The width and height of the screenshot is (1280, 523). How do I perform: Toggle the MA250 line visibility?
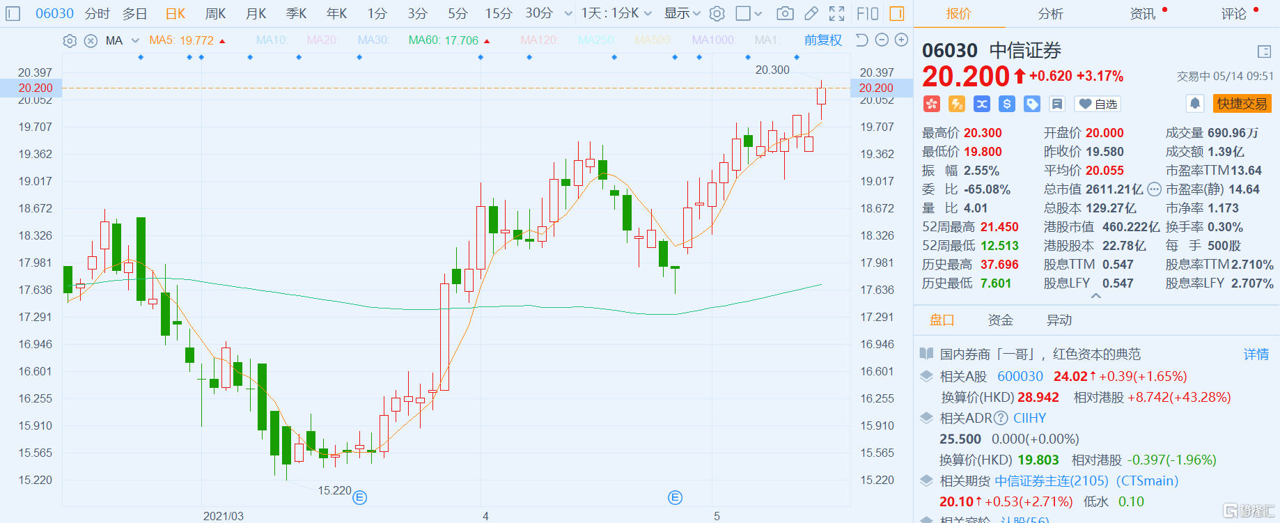coord(596,40)
